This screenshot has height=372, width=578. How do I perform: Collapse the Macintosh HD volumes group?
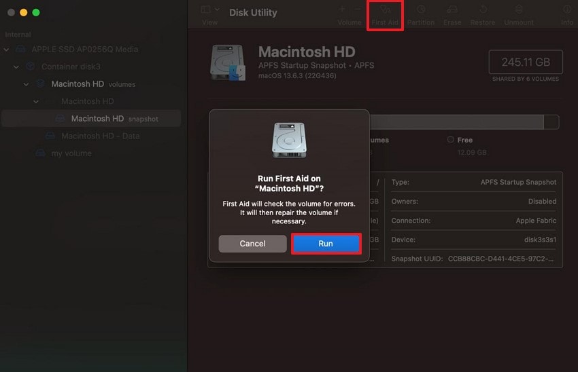(x=26, y=84)
